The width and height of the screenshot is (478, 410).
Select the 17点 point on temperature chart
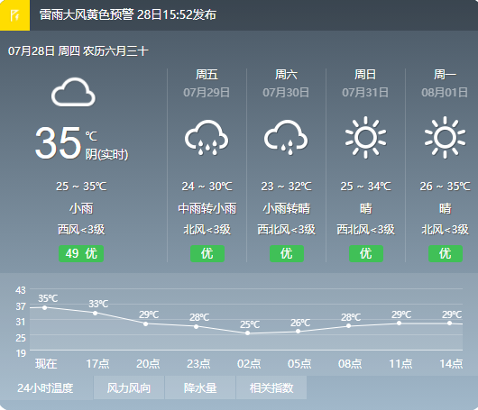[x=95, y=314]
